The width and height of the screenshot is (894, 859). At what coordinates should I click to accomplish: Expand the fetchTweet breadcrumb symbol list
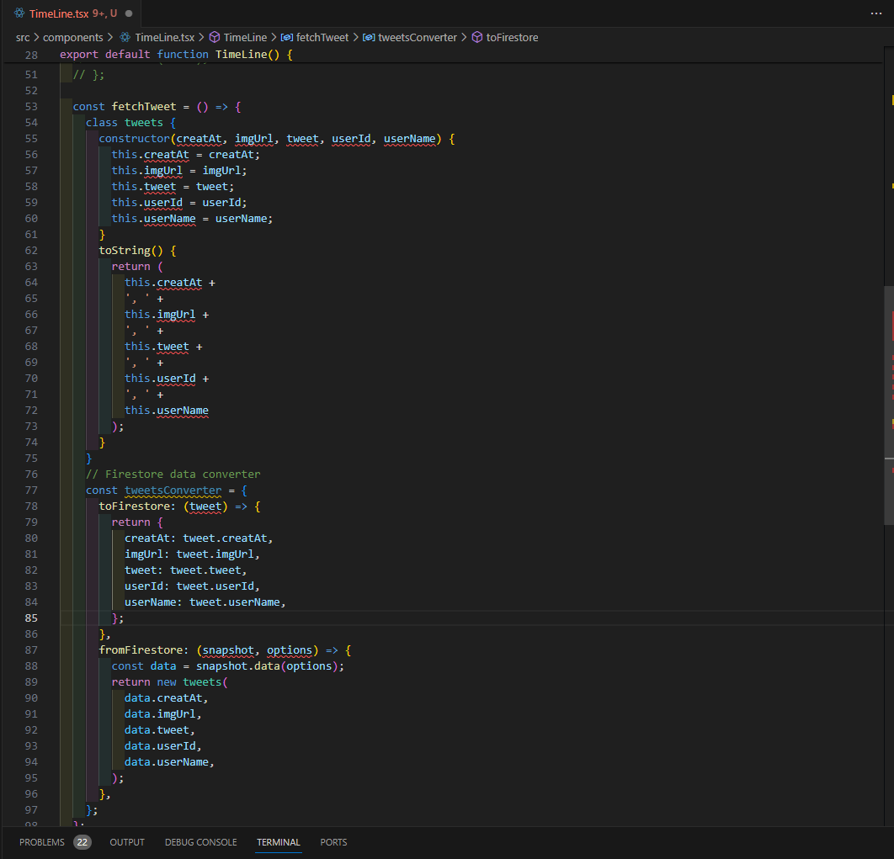[x=322, y=37]
